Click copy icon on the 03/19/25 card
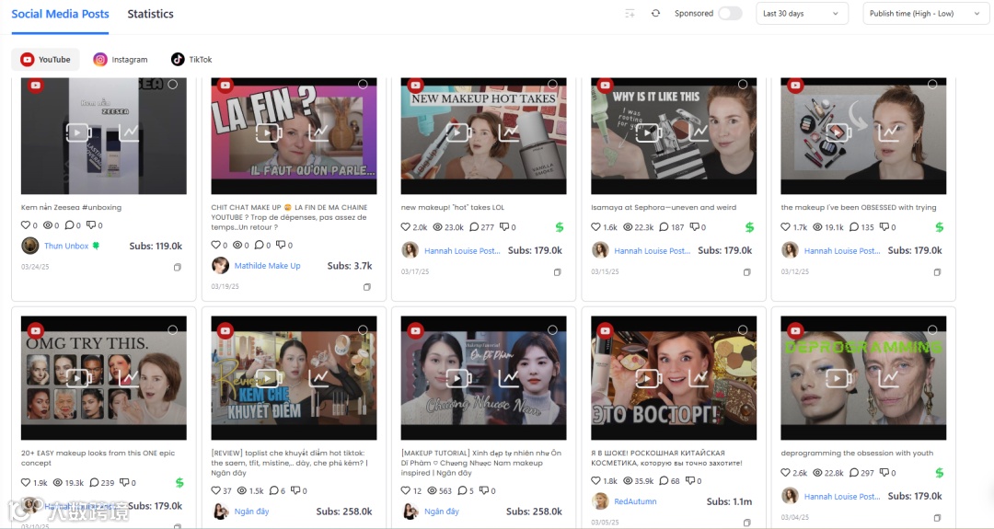Image resolution: width=994 pixels, height=529 pixels. [x=367, y=287]
